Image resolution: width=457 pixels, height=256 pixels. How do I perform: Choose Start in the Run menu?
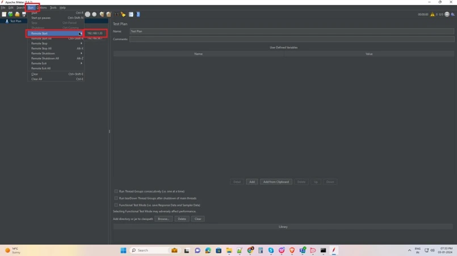click(56, 13)
